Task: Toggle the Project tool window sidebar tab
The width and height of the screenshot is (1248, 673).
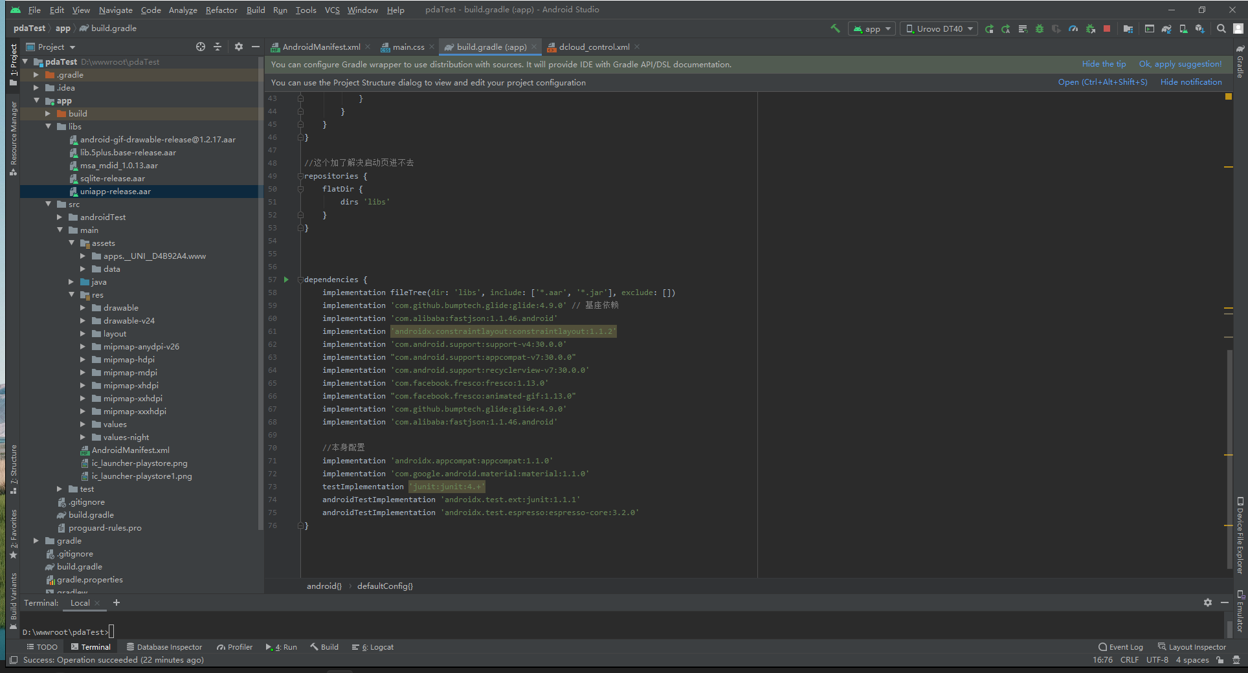Action: (13, 63)
